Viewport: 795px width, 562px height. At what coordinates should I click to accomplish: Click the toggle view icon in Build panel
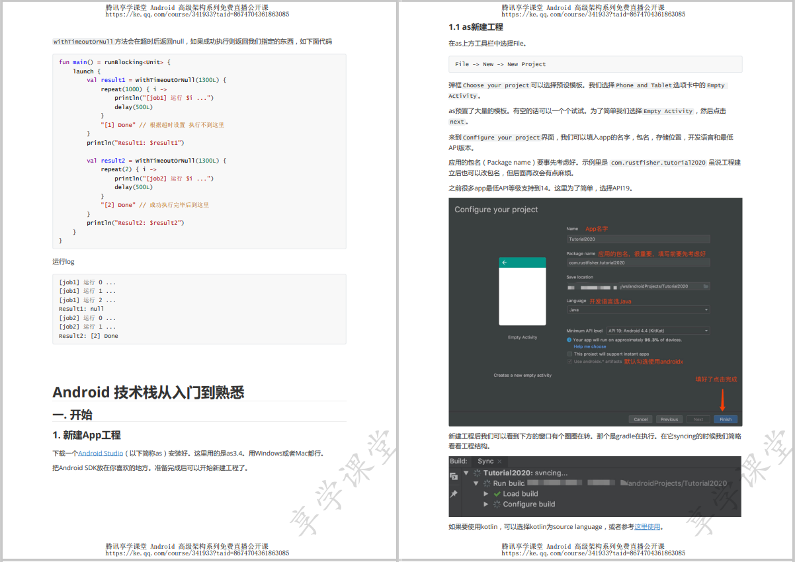click(454, 476)
